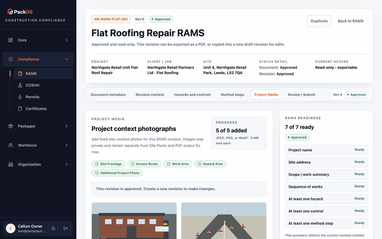Click the At least one hazard row
This screenshot has width=382, height=239.
(x=326, y=199)
